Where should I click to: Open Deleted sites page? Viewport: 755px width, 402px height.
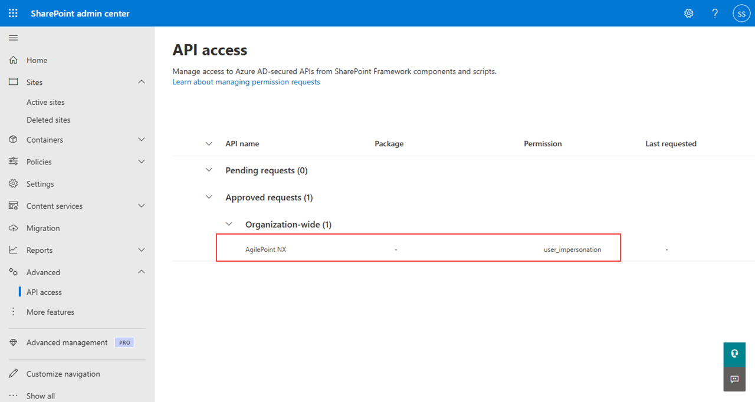click(x=48, y=120)
